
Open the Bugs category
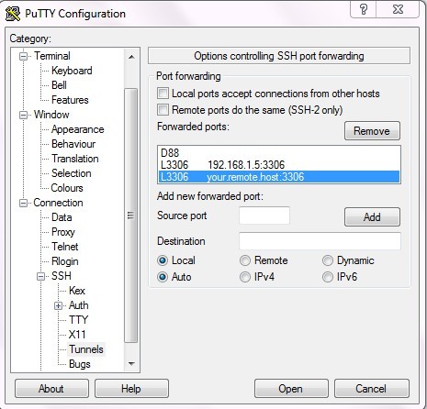80,364
